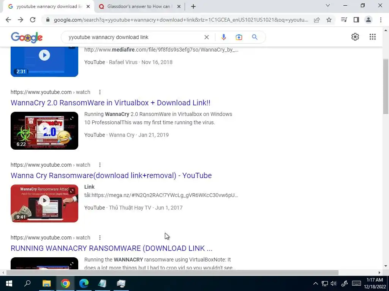Focus the Google search query field

tap(134, 37)
